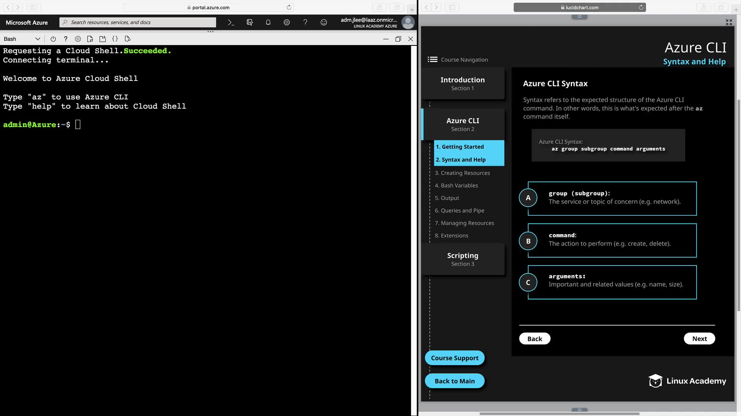Restart Cloud Shell with power icon

[53, 39]
